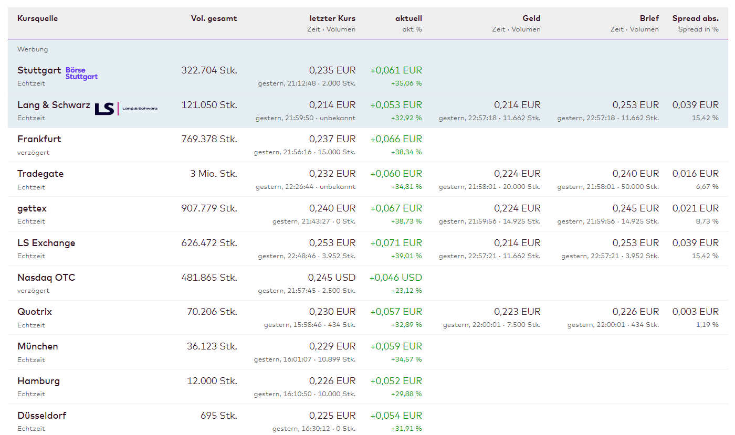Click the +39,01 % change value
Viewport: 735px width, 435px height.
coord(406,256)
